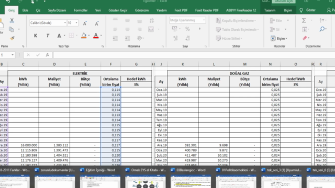Align text to top icon
335x188 pixels.
115,20
